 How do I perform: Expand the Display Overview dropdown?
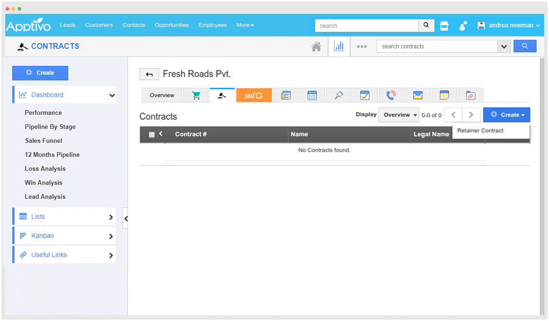click(x=398, y=115)
